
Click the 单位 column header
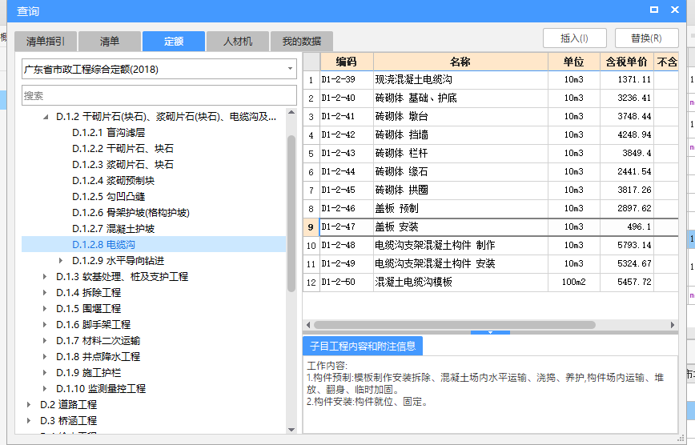pyautogui.click(x=574, y=62)
